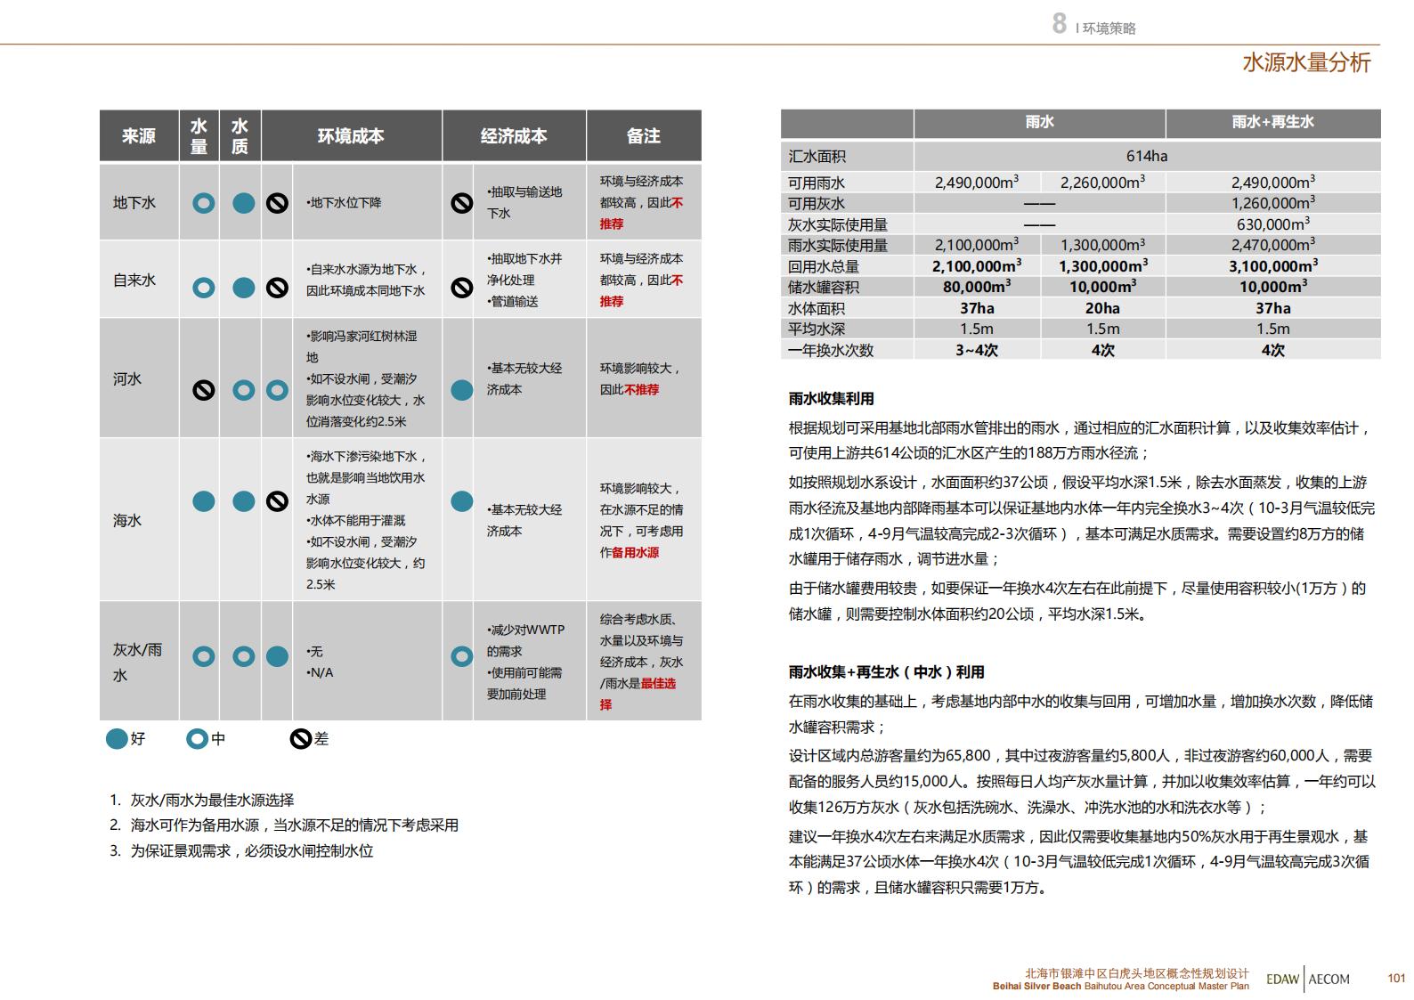This screenshot has height=1000, width=1414.
Task: Click the 备注 column header
Action: coord(644,135)
